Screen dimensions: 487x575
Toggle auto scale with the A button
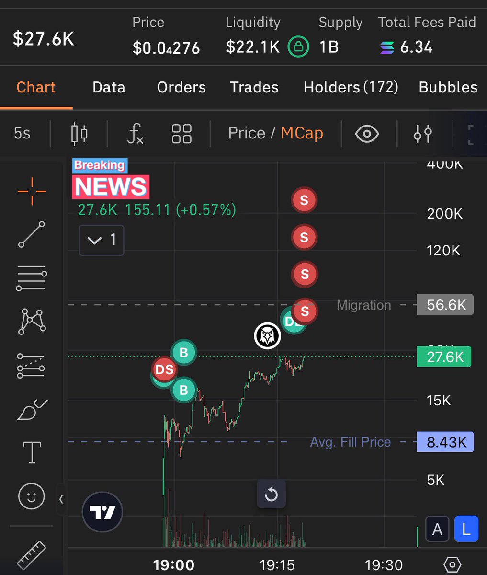coord(437,529)
